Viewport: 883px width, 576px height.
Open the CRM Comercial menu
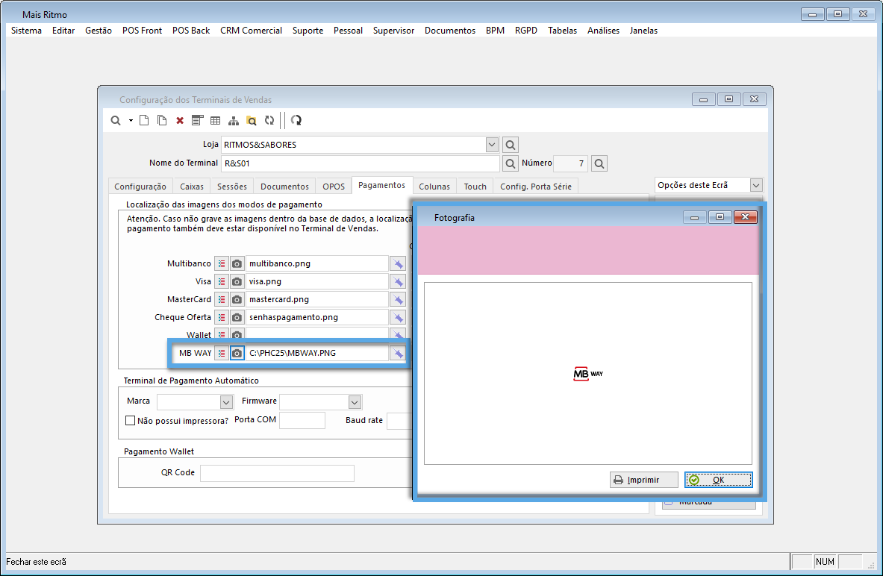point(251,31)
